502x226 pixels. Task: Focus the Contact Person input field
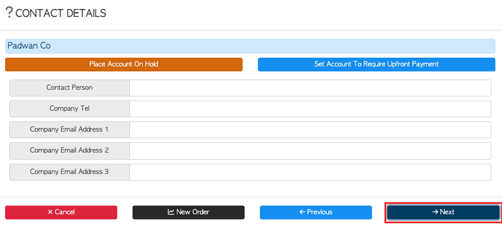pyautogui.click(x=310, y=88)
